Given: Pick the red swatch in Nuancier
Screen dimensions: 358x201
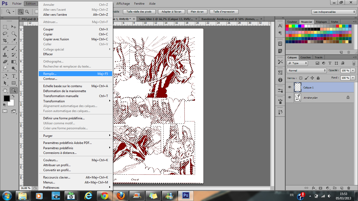Looking at the screenshot, I should click(287, 26).
